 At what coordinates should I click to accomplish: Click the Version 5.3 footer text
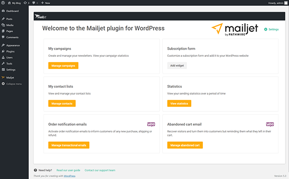(x=280, y=176)
